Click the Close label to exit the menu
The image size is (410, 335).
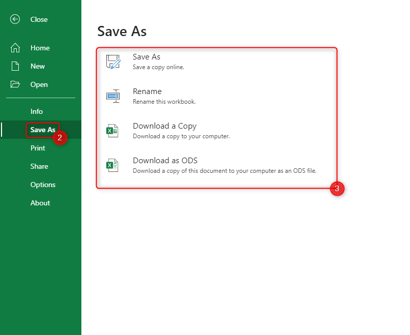click(x=39, y=19)
